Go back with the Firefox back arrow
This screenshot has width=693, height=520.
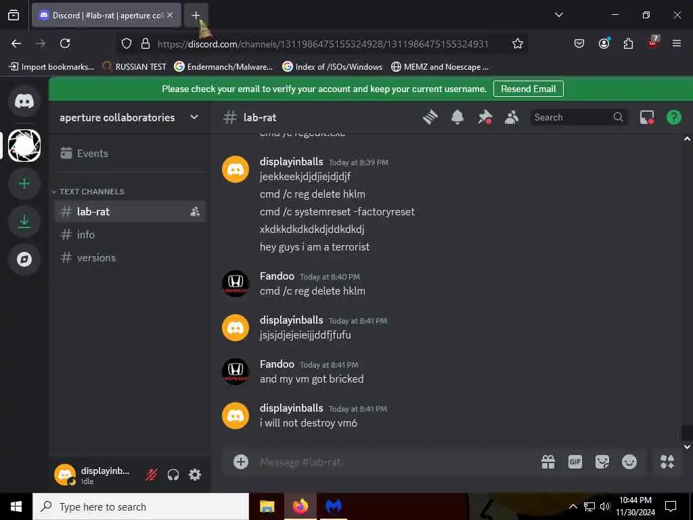[16, 43]
